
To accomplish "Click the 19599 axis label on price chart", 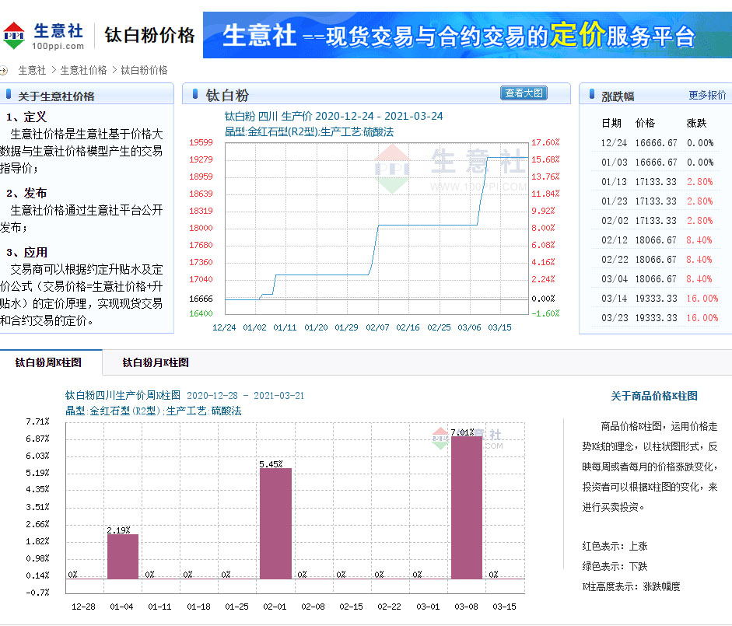I will pyautogui.click(x=201, y=142).
